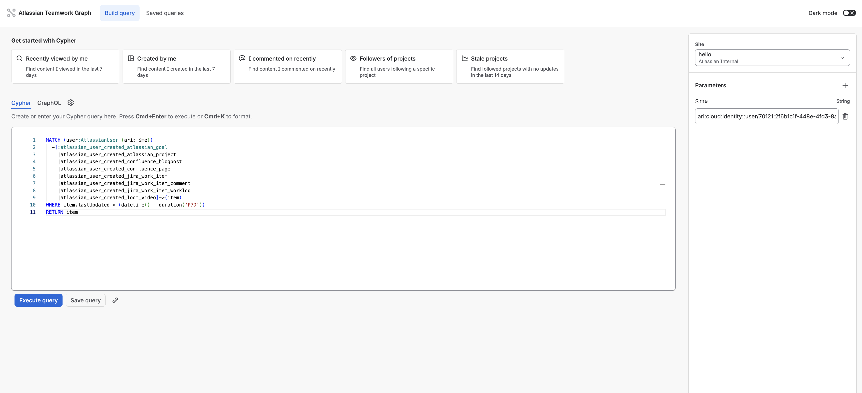Click the 'Parameters' heading
862x393 pixels.
click(x=710, y=85)
